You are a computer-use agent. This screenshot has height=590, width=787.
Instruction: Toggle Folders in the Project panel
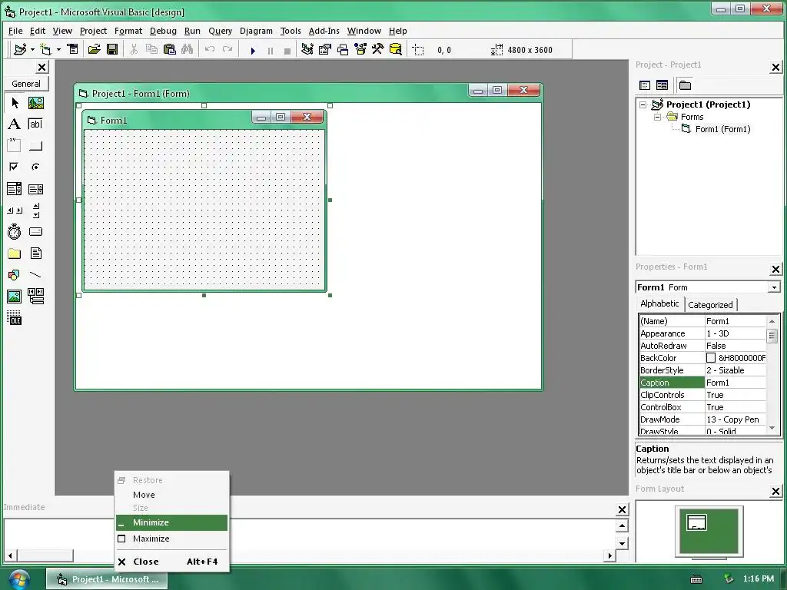pyautogui.click(x=685, y=85)
